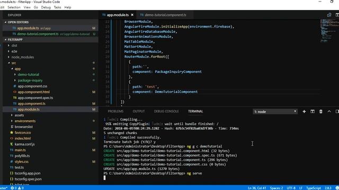Switch to the Problems panel tab
The height and width of the screenshot is (190, 339).
point(115,111)
